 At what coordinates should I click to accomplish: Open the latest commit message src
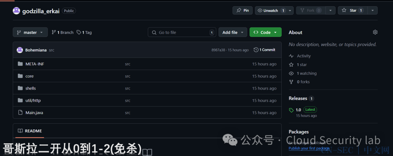tap(52, 50)
